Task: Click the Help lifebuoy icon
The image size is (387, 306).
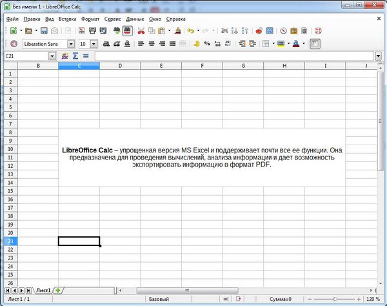Action: point(318,30)
